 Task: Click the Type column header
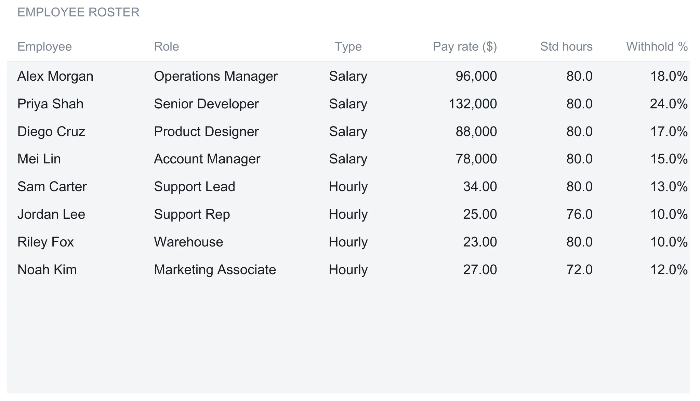coord(348,46)
